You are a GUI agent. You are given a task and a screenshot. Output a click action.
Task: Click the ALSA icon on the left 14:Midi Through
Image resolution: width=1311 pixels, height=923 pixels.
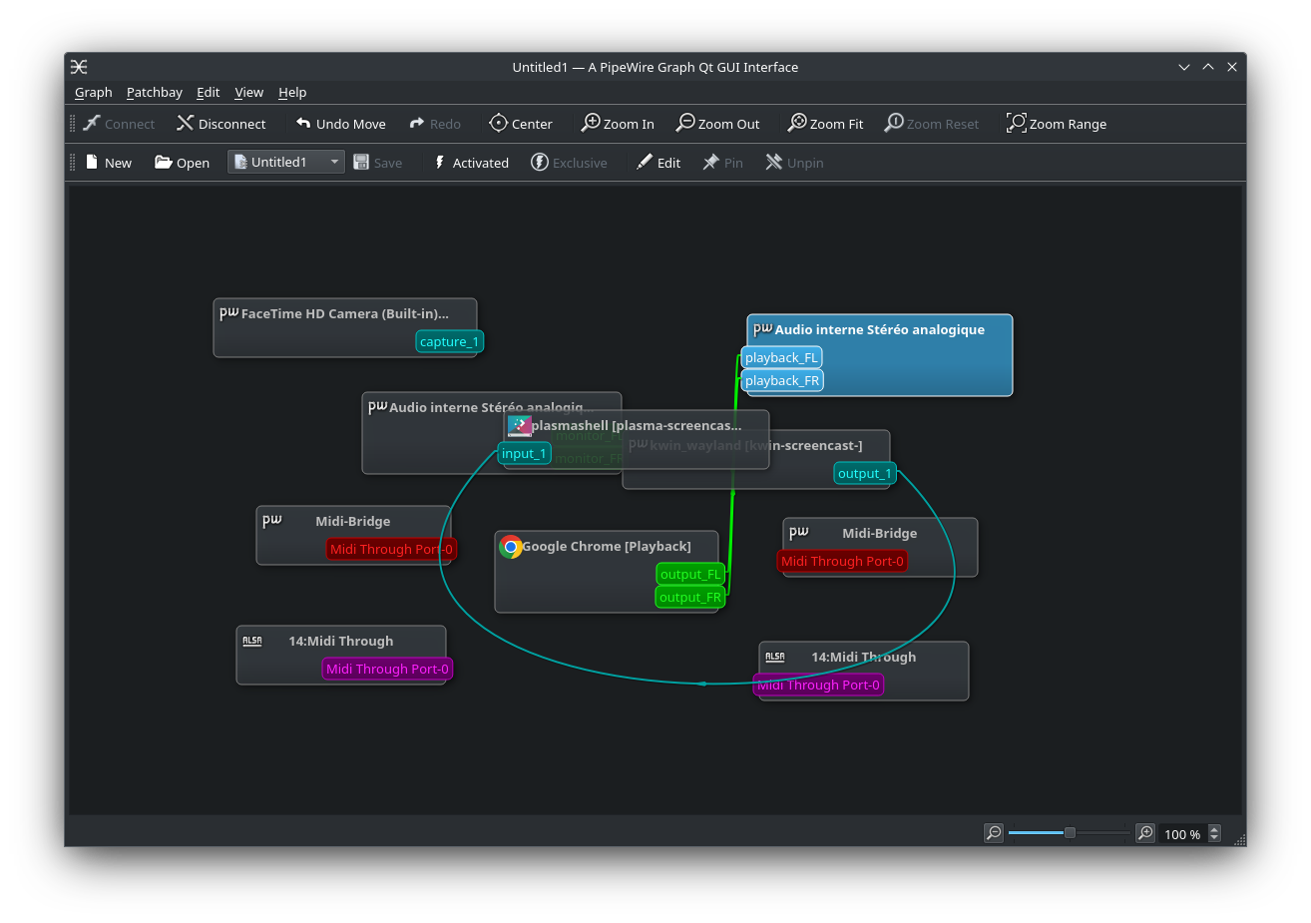[x=252, y=641]
